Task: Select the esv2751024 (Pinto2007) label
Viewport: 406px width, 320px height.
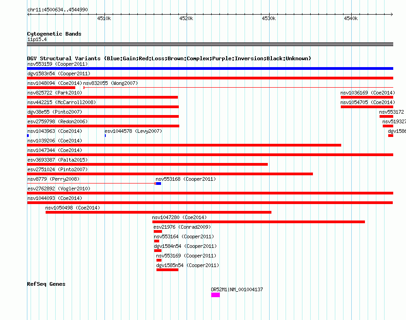Action: click(57, 169)
